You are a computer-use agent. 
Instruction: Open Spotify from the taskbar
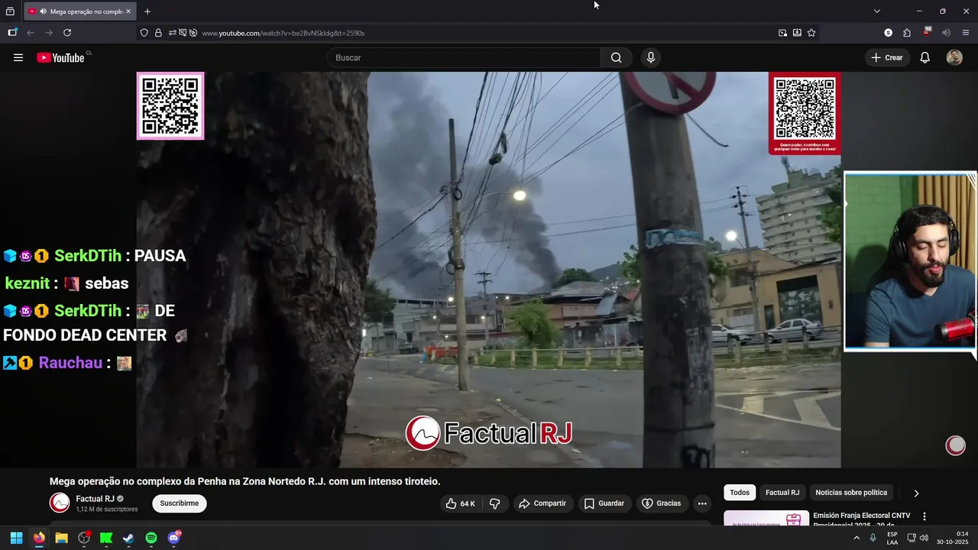[x=151, y=538]
